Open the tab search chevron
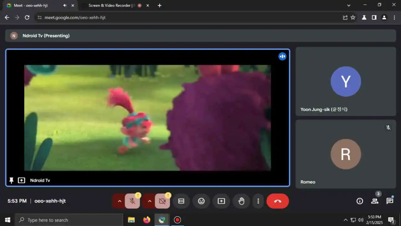The image size is (401, 226). [349, 5]
